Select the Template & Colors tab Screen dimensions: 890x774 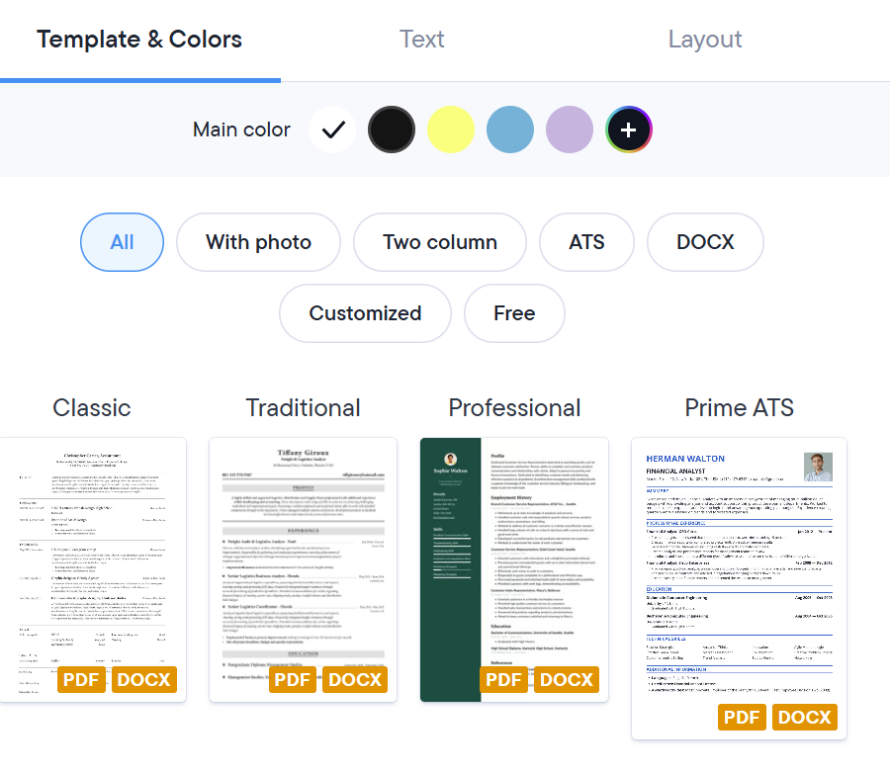[x=139, y=40]
